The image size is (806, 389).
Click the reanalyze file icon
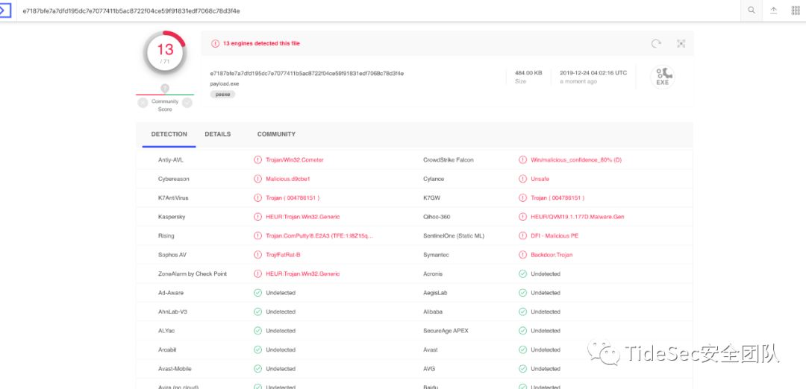tap(656, 44)
